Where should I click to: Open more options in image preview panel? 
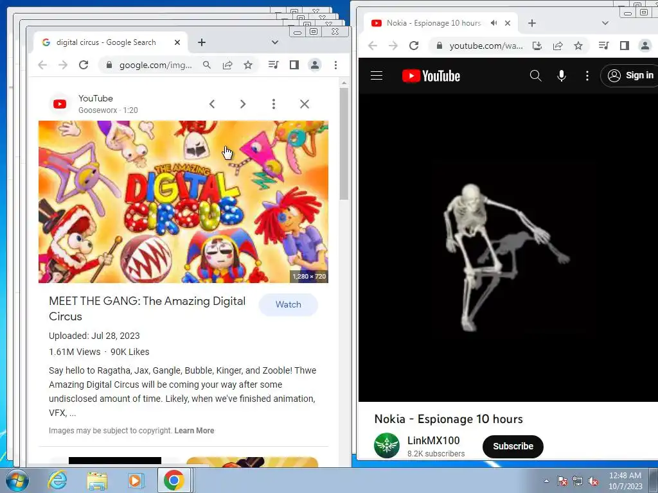pos(274,104)
